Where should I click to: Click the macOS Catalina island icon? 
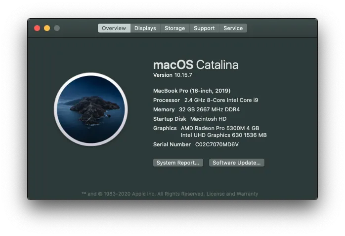(90, 109)
